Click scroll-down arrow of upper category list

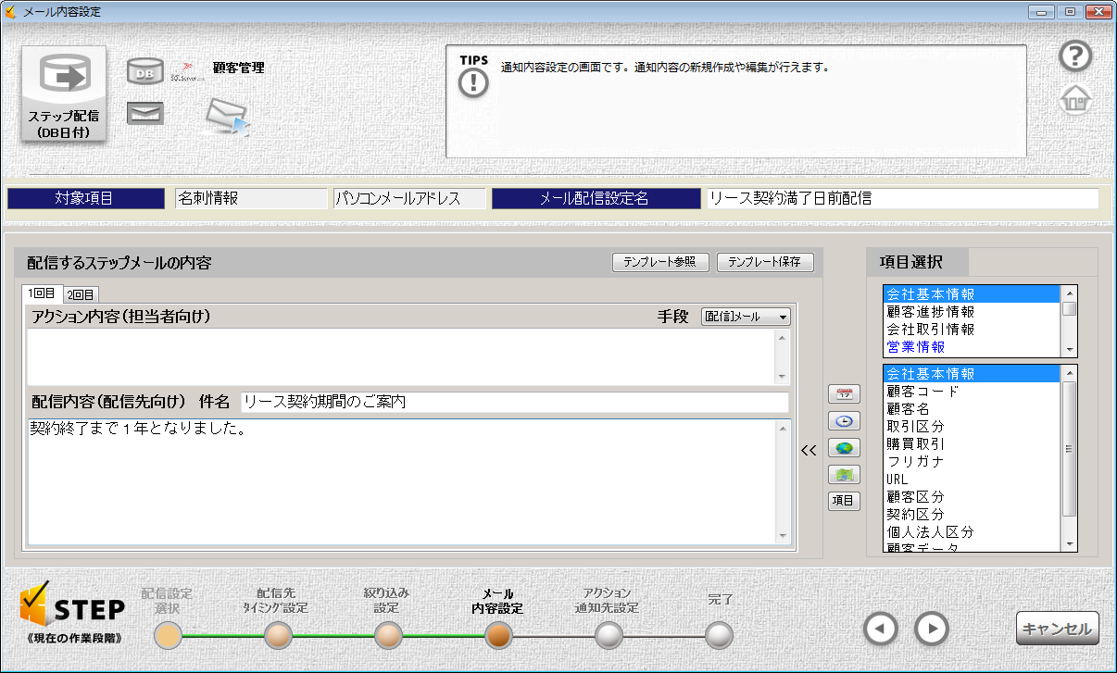[1069, 350]
